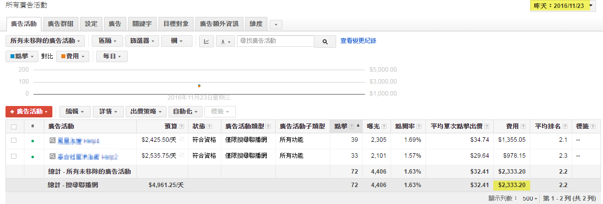Open help icon beside 點擊 column header
The image size is (603, 204).
(352, 126)
